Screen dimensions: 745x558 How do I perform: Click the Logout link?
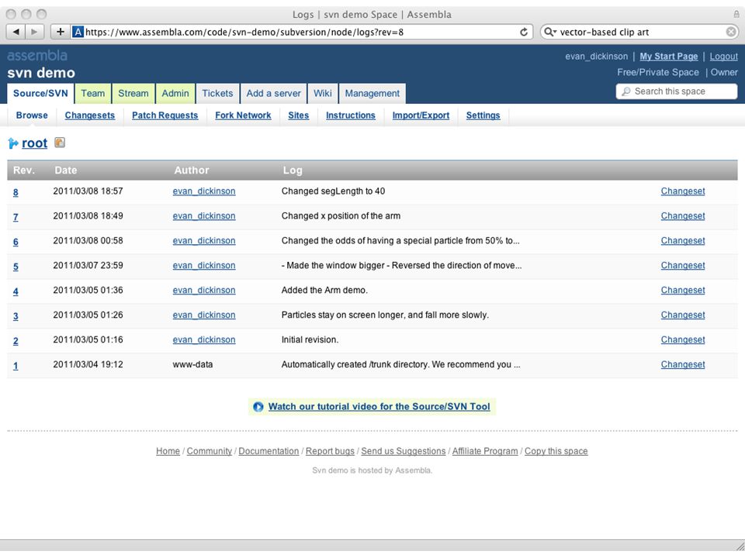point(723,57)
